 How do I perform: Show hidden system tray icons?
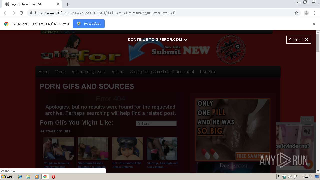click(279, 177)
